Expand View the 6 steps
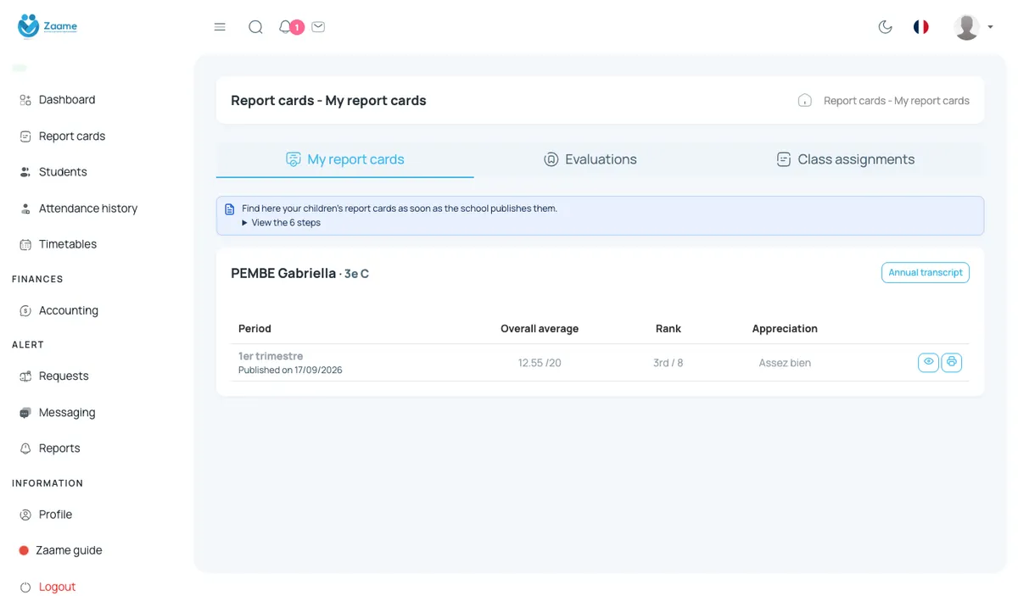 [x=281, y=223]
